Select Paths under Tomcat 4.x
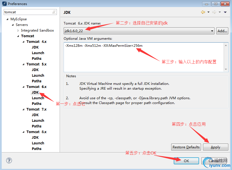 (x=37, y=59)
